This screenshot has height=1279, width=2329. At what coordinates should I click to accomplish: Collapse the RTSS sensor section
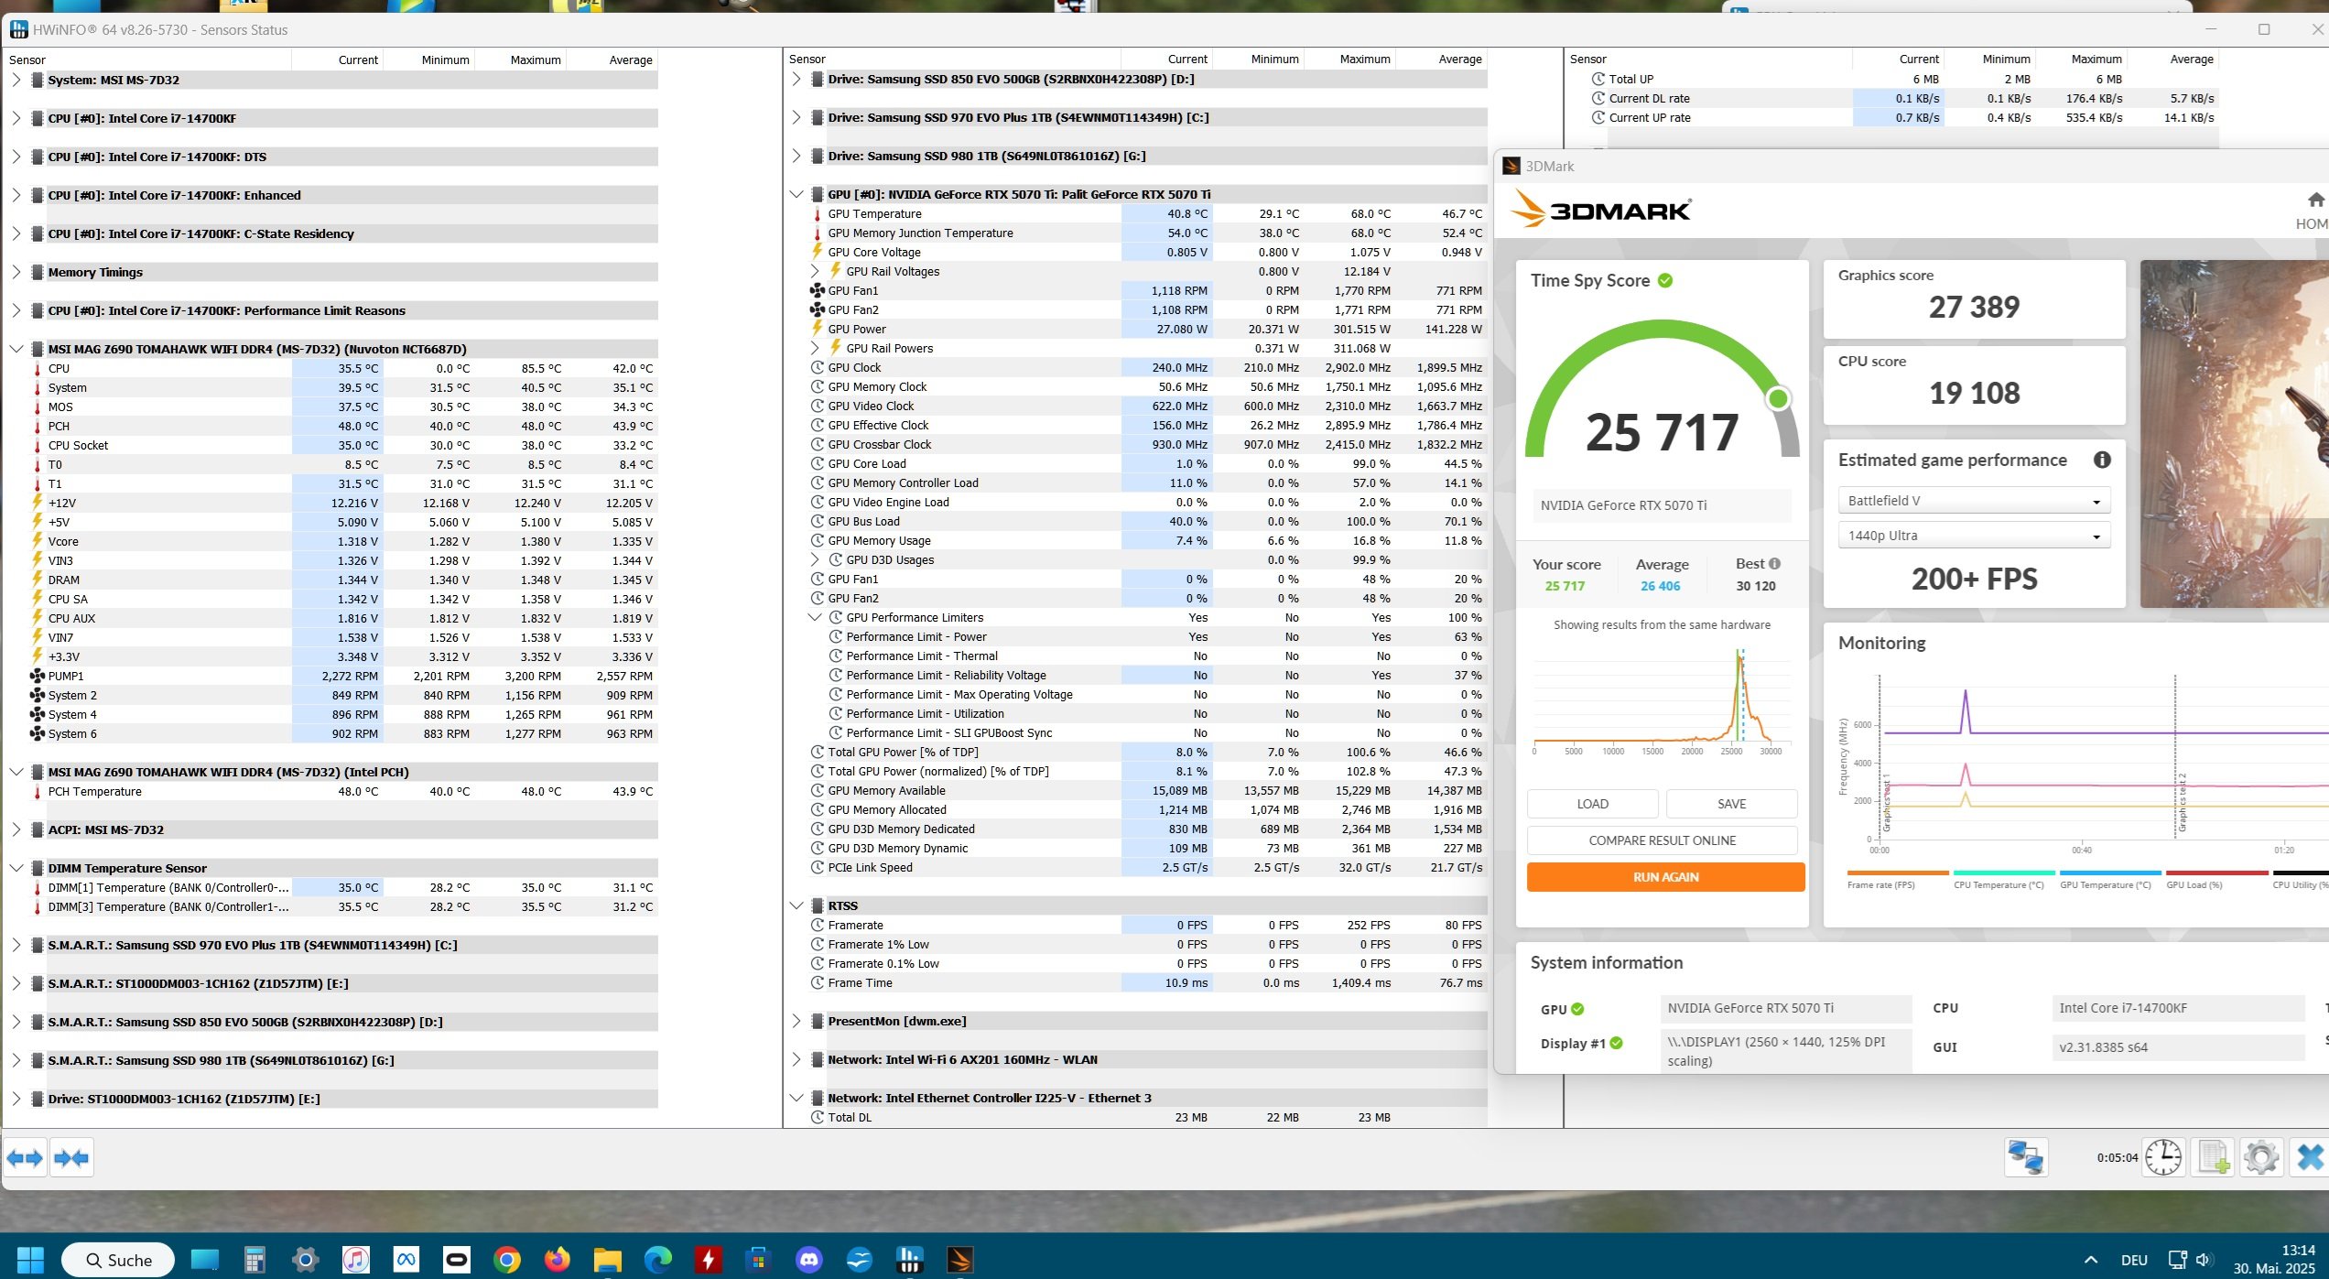(796, 906)
